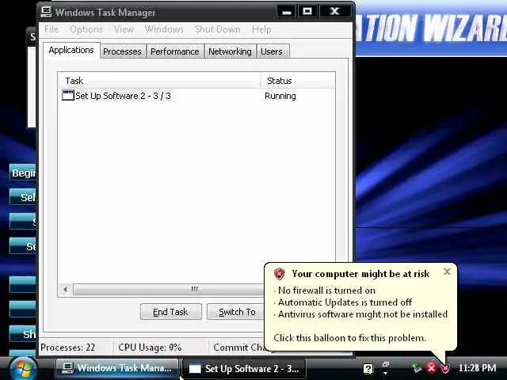Click the green safely remove hardware tray icon
Viewport: 507px width, 380px height.
pyautogui.click(x=417, y=367)
